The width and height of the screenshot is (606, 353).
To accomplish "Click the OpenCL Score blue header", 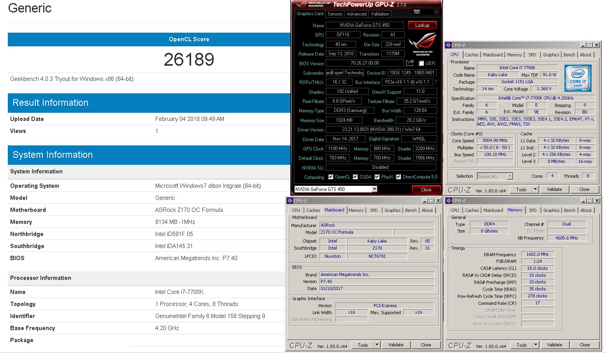I will click(149, 39).
